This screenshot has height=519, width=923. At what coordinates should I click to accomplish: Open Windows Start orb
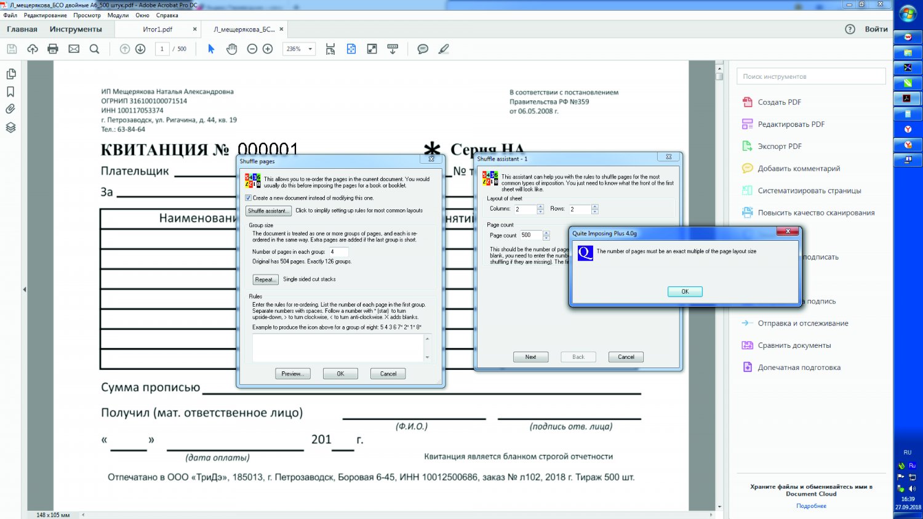pos(908,14)
